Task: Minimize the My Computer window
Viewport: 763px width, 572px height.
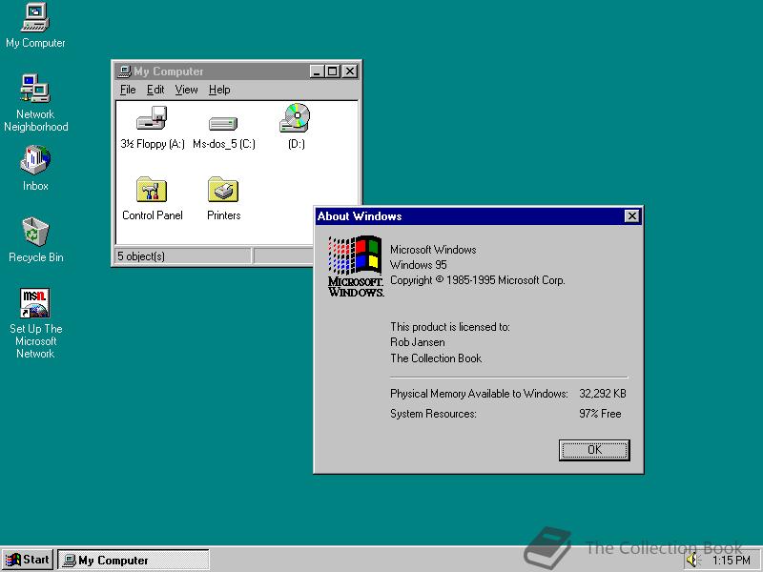Action: click(x=317, y=71)
